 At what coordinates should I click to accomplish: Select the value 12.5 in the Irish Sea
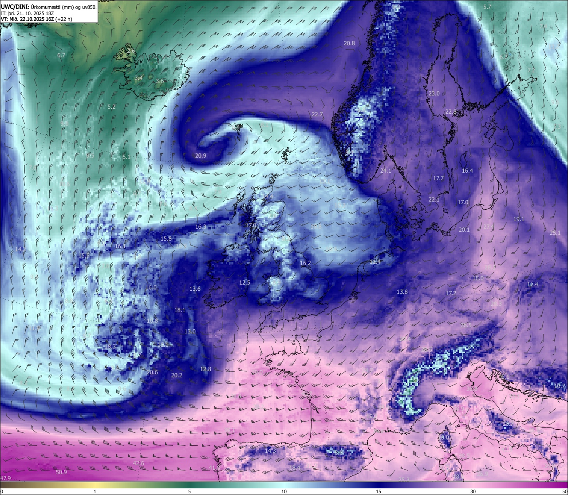point(245,283)
